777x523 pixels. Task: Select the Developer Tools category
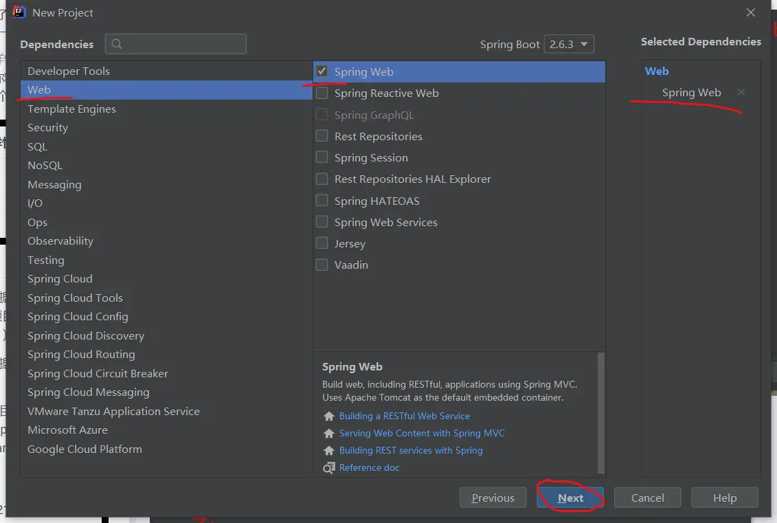[x=166, y=71]
